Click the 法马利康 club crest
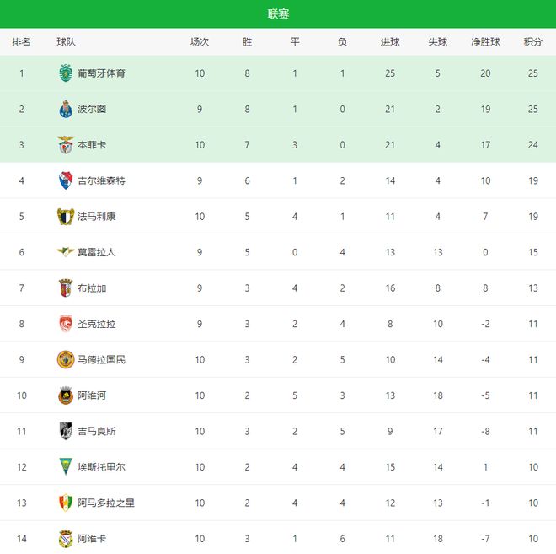556x554 pixels. tap(66, 217)
